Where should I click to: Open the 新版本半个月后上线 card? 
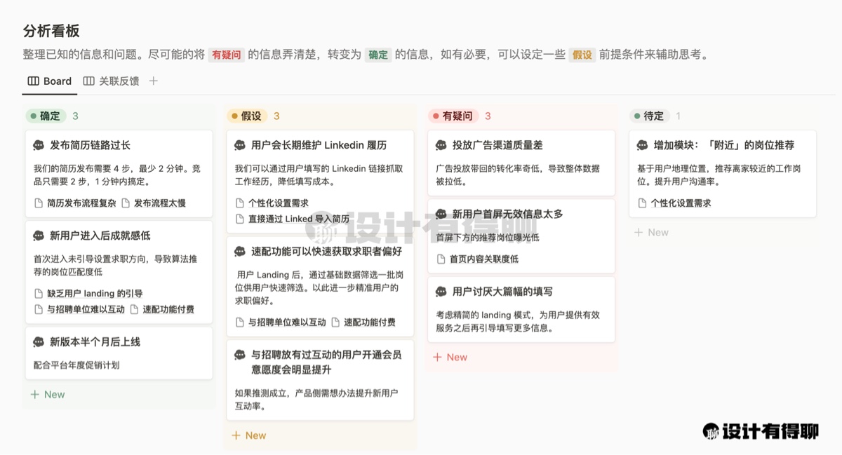(x=95, y=341)
